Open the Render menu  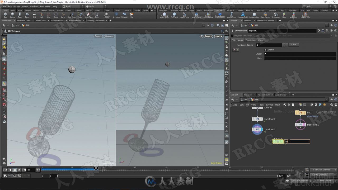point(17,6)
